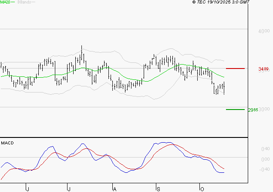Click the green support level line
273x192 pixels.
(235, 109)
